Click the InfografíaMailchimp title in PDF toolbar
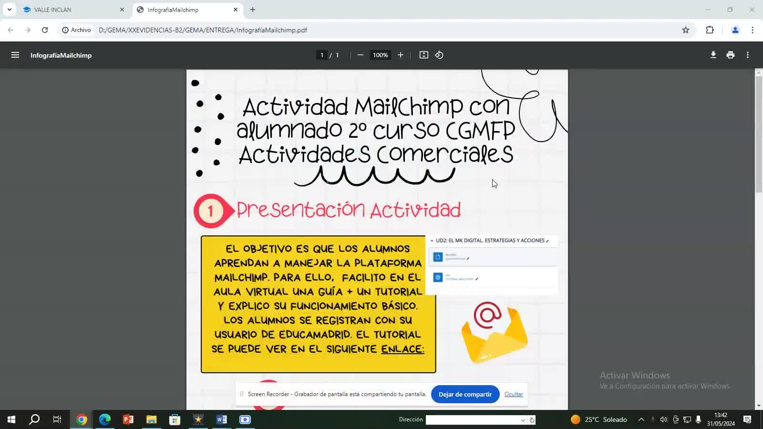 coord(61,55)
